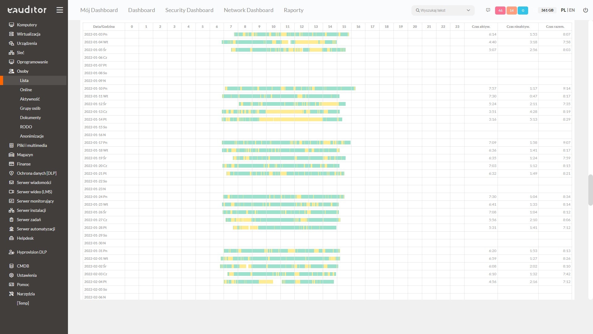Viewport: 593px width, 334px height.
Task: Click the vertical page scrollbar thumb
Action: (x=591, y=190)
